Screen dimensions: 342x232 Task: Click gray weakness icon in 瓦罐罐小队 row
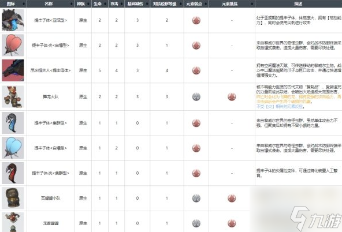point(196,198)
